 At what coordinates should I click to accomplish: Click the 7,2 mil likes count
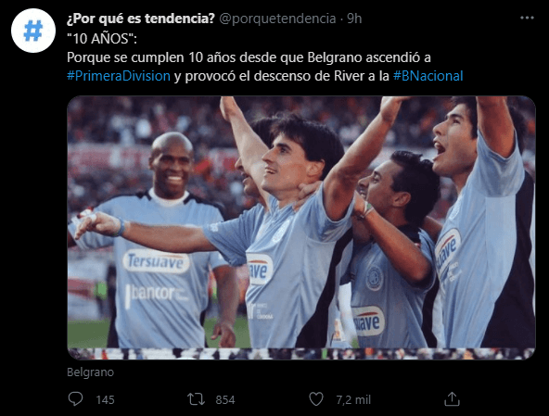353,399
